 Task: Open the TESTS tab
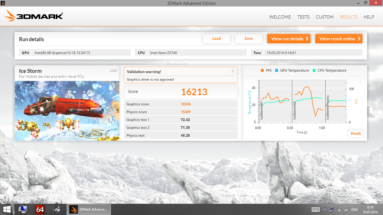pos(303,17)
